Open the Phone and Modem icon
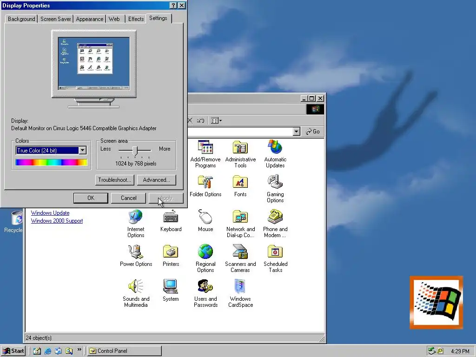 [x=275, y=224]
